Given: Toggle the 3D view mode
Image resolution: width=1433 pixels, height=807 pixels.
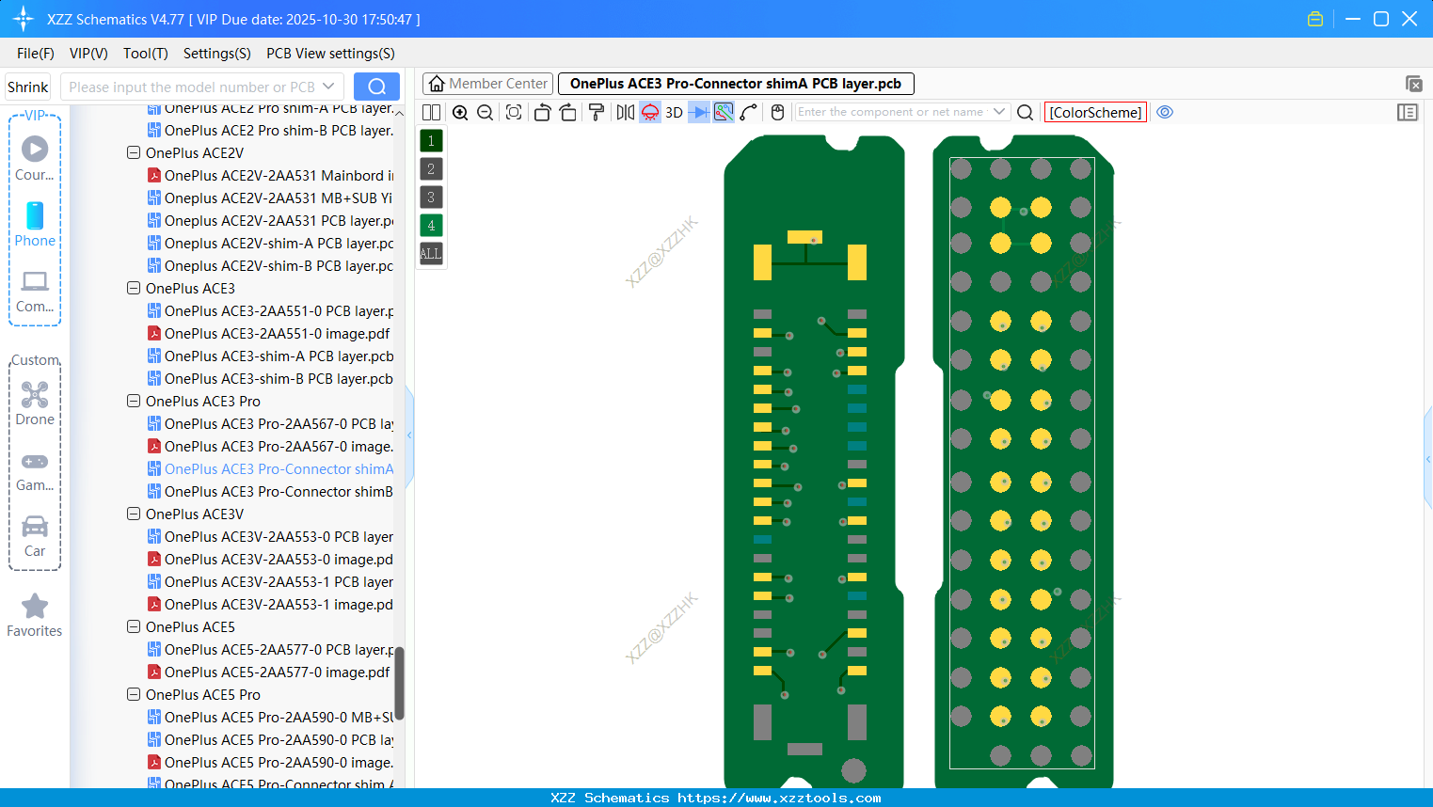Looking at the screenshot, I should [674, 113].
